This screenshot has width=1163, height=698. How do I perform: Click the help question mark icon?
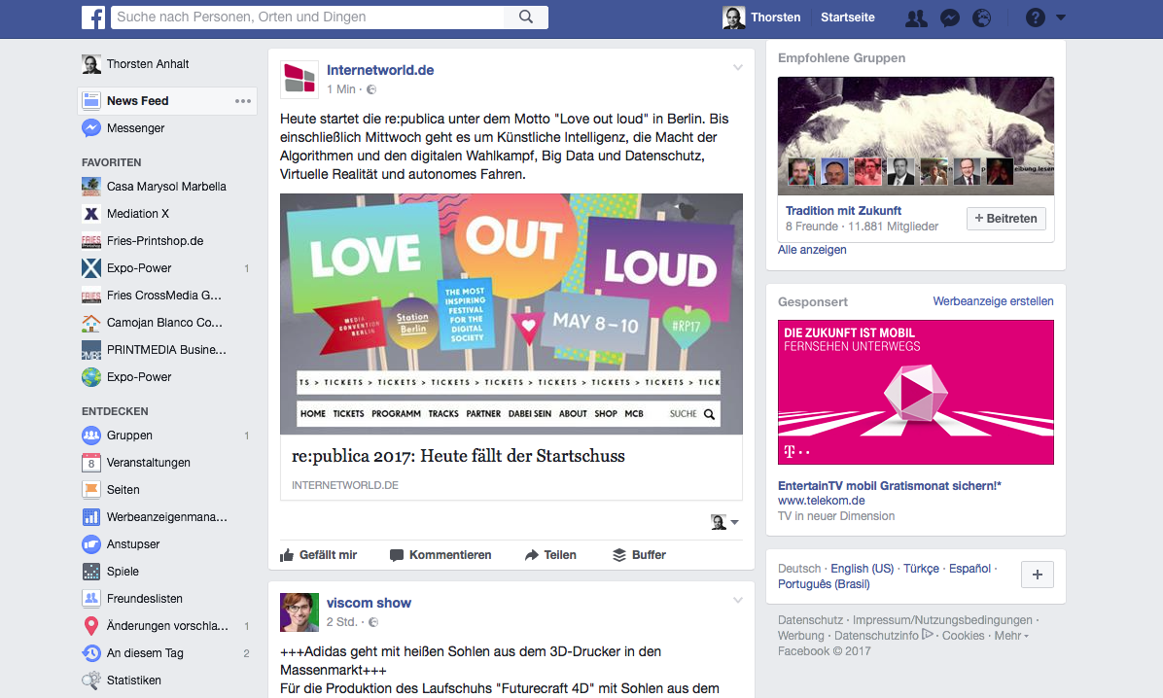pyautogui.click(x=1036, y=17)
